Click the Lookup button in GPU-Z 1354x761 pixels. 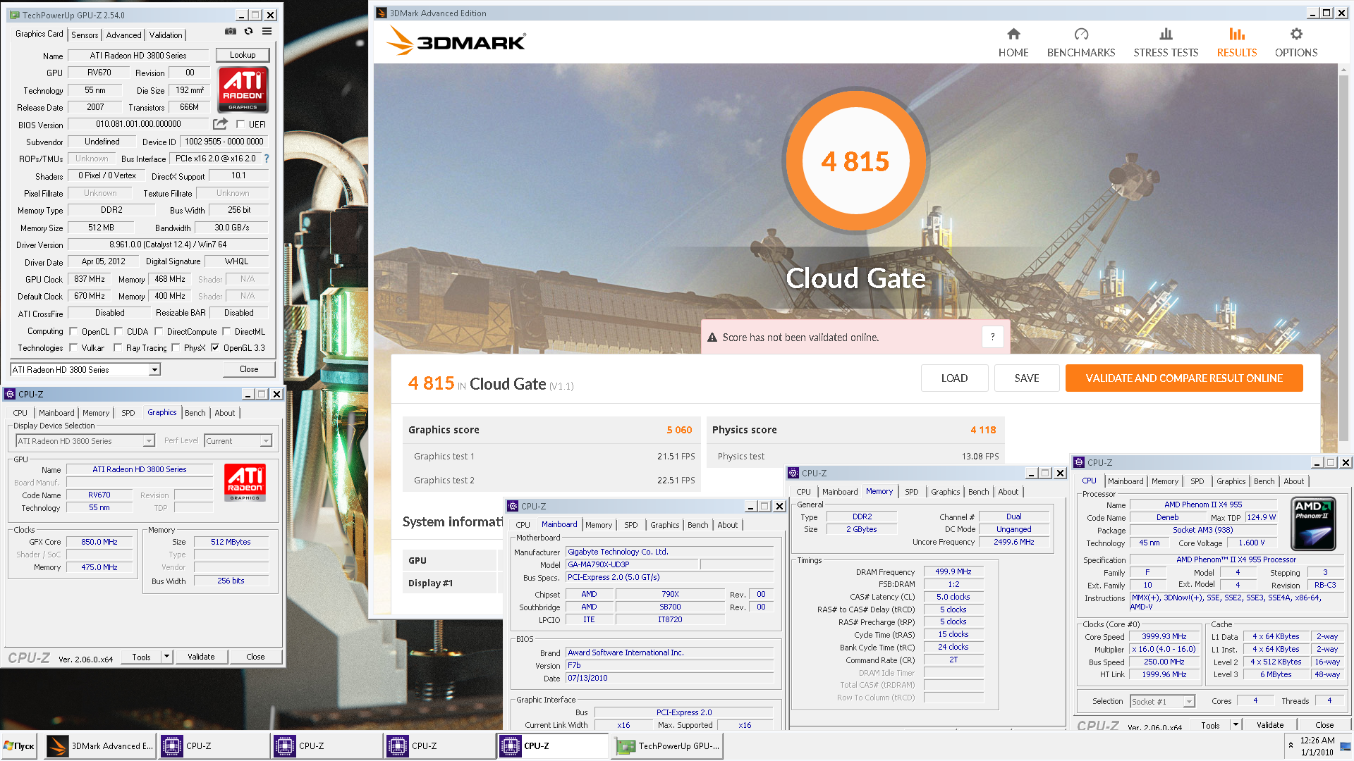point(243,55)
